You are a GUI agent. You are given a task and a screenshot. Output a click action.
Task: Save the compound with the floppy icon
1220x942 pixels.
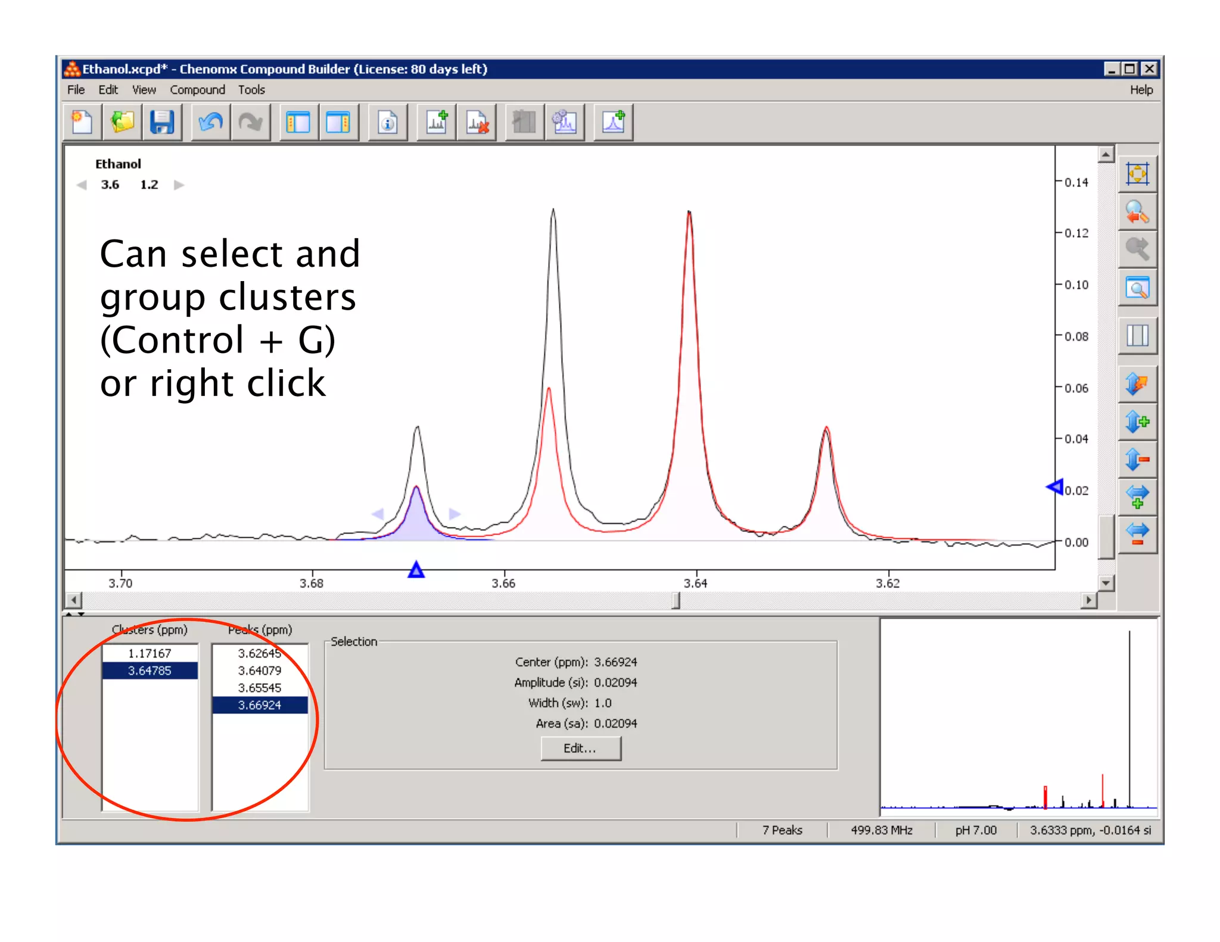(162, 123)
